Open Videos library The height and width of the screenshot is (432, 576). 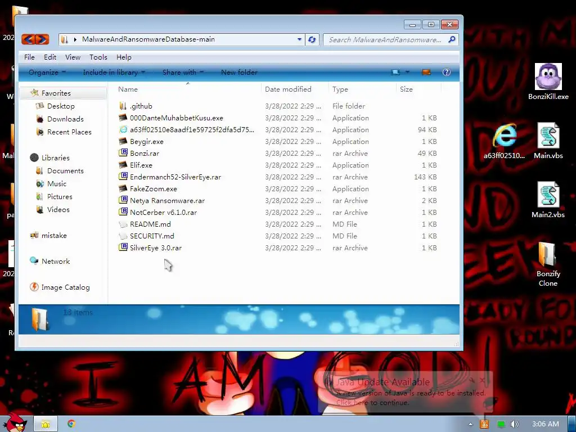pyautogui.click(x=58, y=209)
